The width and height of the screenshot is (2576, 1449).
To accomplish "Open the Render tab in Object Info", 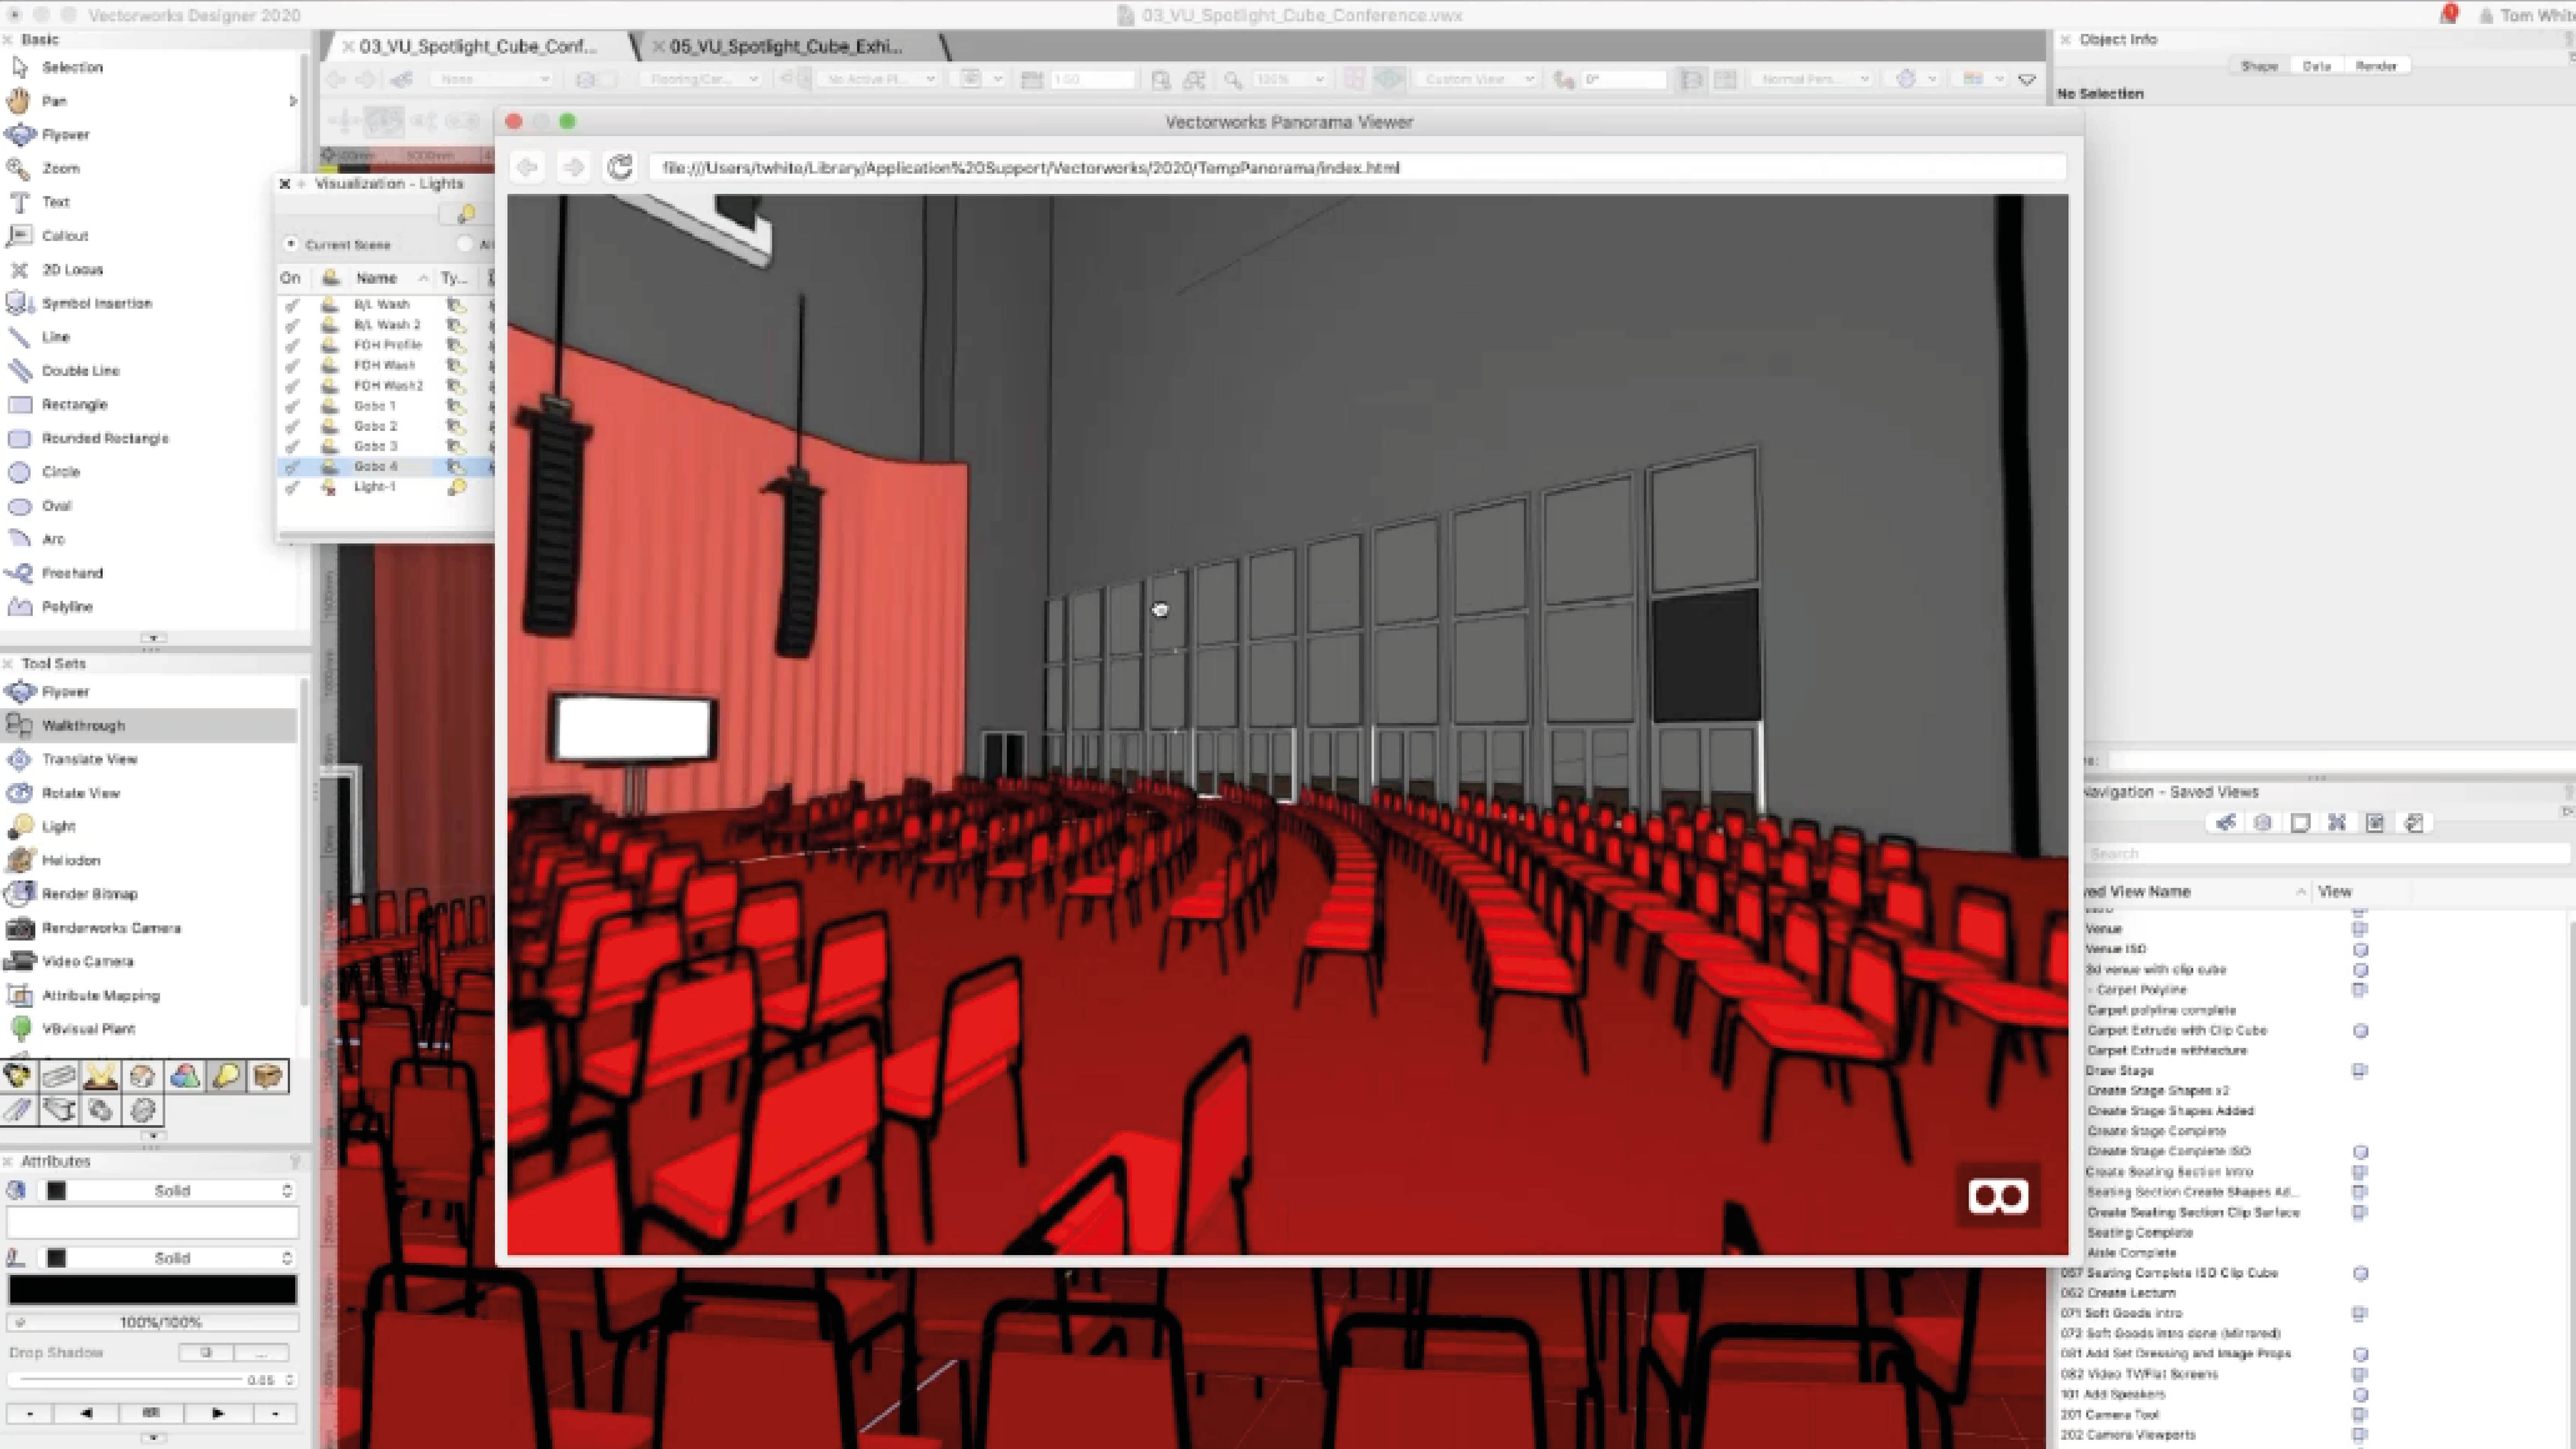I will (x=2376, y=66).
